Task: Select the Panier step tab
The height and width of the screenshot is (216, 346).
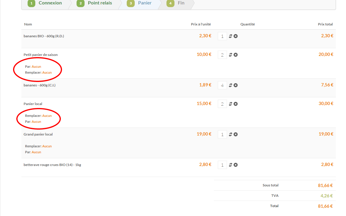Action: coord(141,3)
